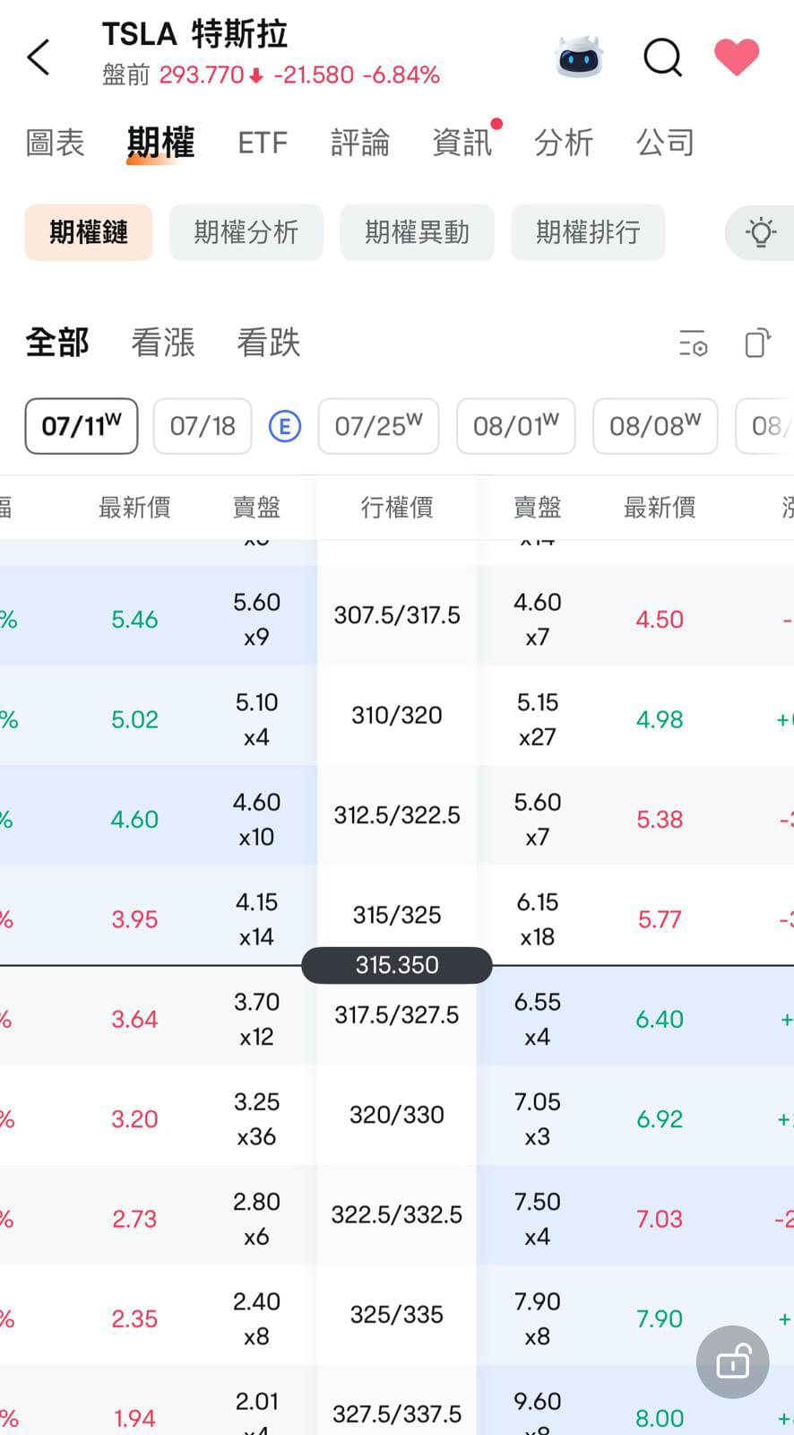Switch to the 圖表 tab
794x1435 pixels.
(x=56, y=143)
